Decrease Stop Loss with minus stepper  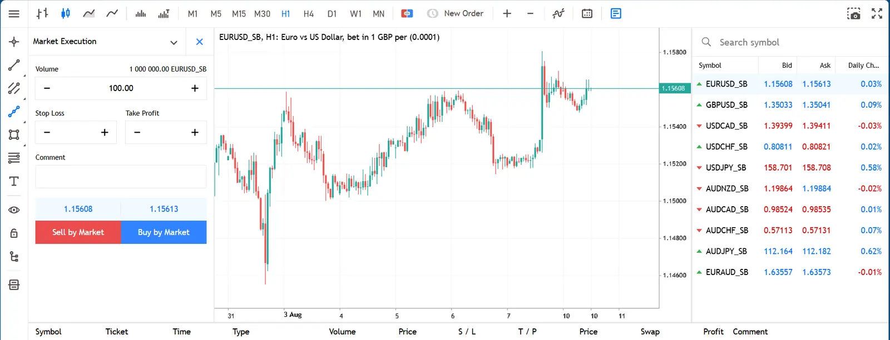[x=47, y=132]
